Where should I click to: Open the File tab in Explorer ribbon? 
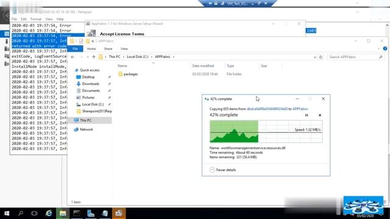point(75,49)
